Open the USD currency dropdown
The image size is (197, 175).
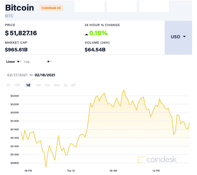tap(178, 37)
